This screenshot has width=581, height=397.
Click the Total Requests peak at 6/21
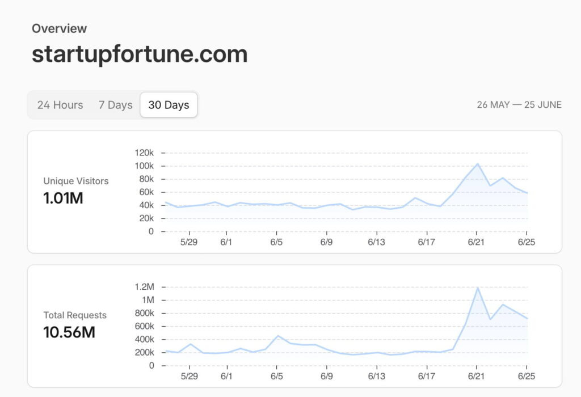(x=477, y=288)
